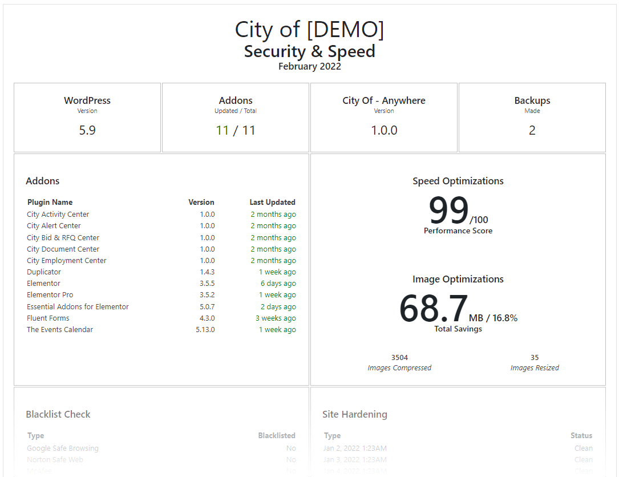Select Elementor Pro in the addons list
Image resolution: width=619 pixels, height=477 pixels.
pyautogui.click(x=50, y=294)
